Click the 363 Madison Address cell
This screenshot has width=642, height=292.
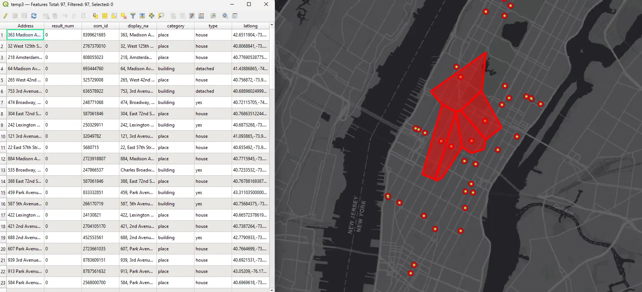pos(25,35)
